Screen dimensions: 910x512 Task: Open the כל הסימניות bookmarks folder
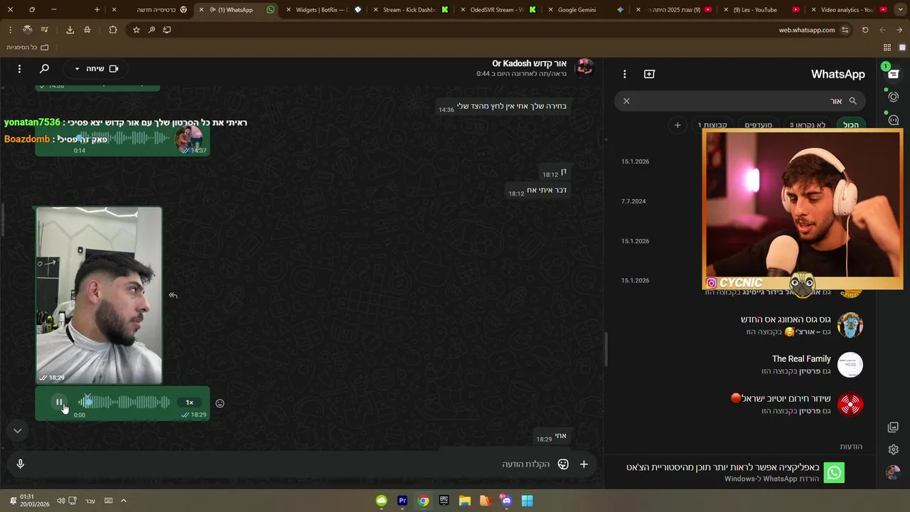[28, 47]
